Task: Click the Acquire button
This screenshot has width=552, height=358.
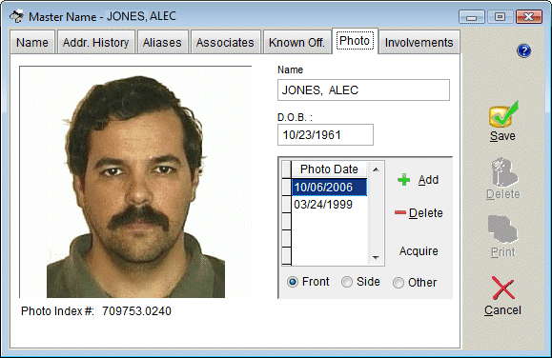Action: pos(419,251)
